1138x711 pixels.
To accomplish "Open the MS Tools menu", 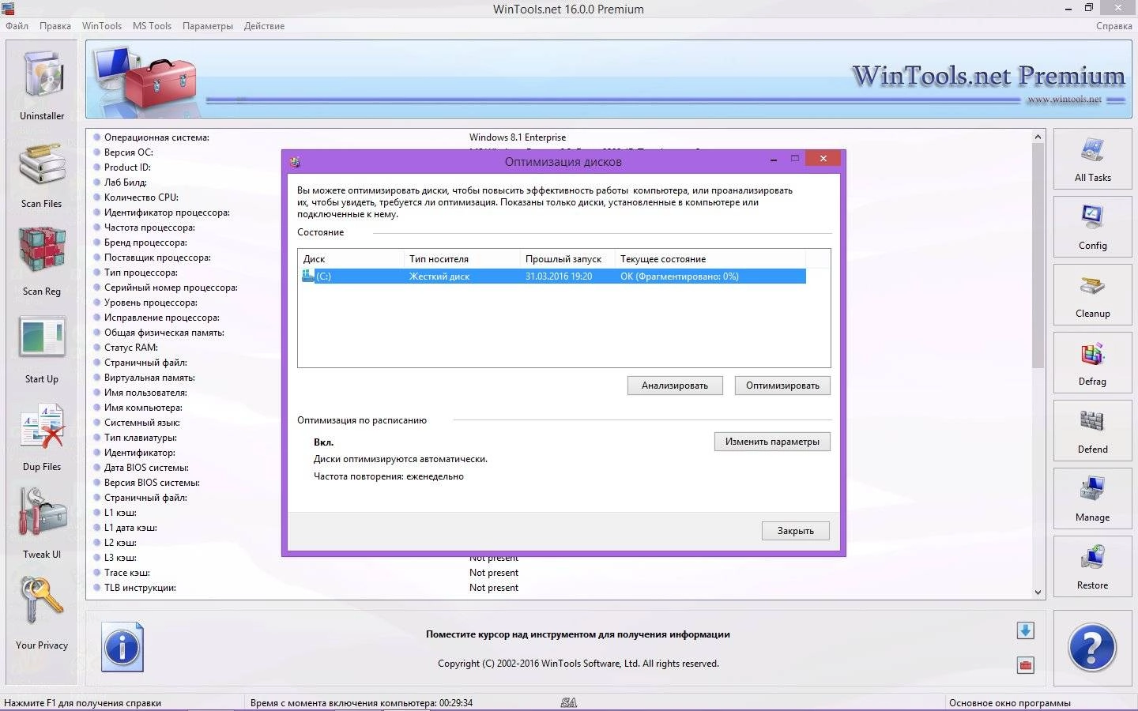I will tap(152, 26).
